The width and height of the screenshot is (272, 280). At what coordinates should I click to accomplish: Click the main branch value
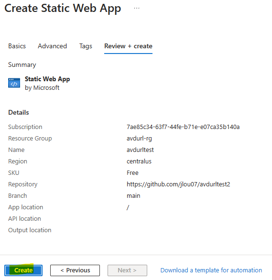click(133, 196)
